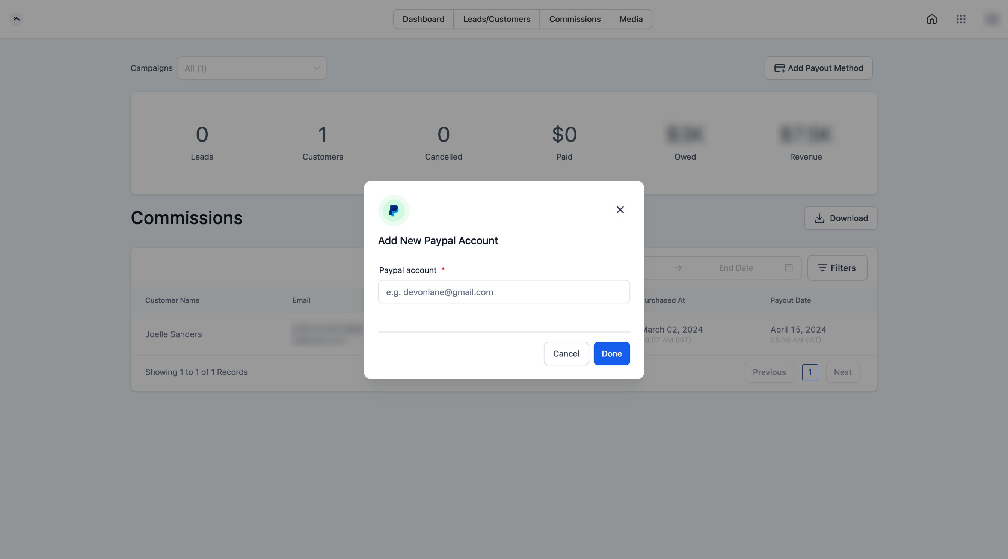
Task: Click Add Payout Method button
Action: tap(818, 68)
